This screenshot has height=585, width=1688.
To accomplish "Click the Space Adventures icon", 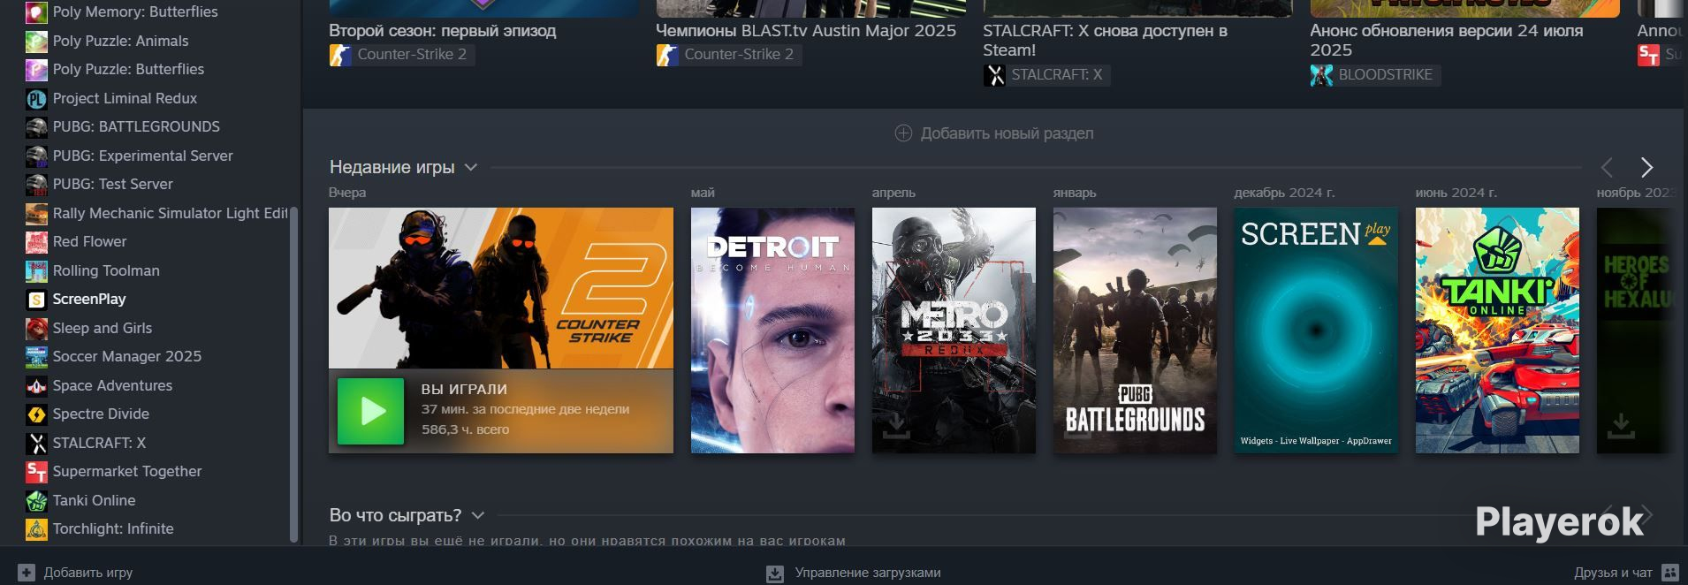I will pos(36,385).
